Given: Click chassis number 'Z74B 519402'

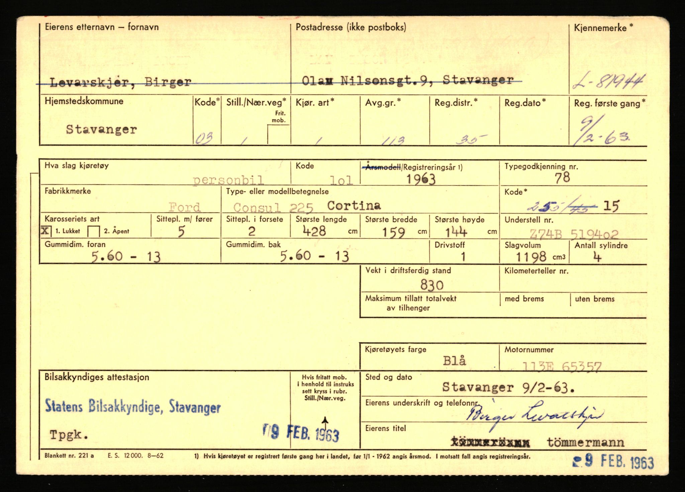Looking at the screenshot, I should [x=574, y=234].
